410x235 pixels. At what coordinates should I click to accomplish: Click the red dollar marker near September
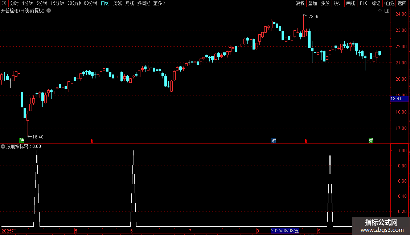pyautogui.click(x=306, y=141)
